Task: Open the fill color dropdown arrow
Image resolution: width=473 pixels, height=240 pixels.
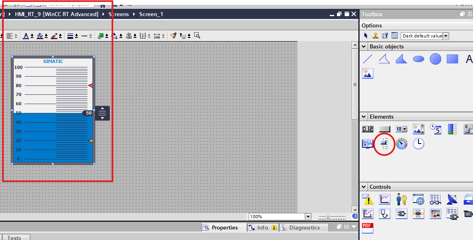Action: (46, 36)
